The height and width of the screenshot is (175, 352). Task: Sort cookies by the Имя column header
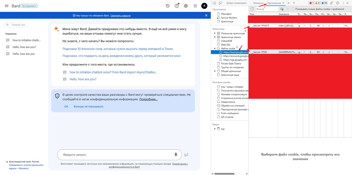pos(263,14)
